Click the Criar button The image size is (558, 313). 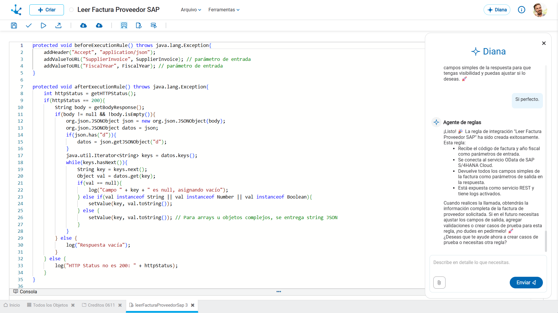tap(46, 10)
